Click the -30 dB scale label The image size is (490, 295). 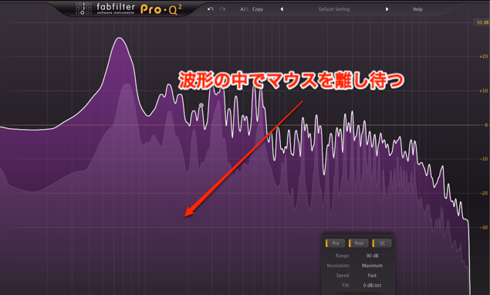point(483,228)
